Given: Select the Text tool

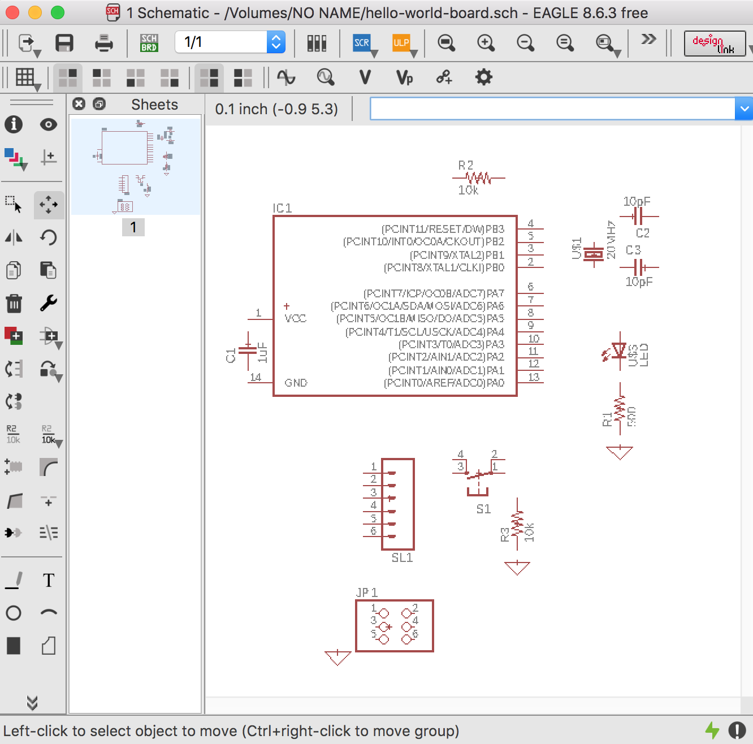Looking at the screenshot, I should click(x=49, y=581).
